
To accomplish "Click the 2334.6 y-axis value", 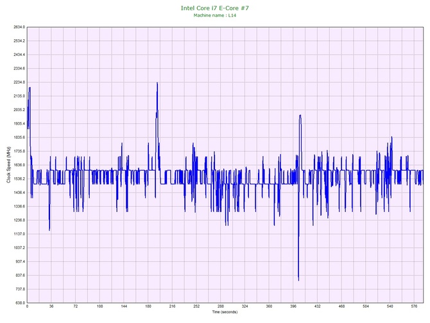I will tap(19, 68).
